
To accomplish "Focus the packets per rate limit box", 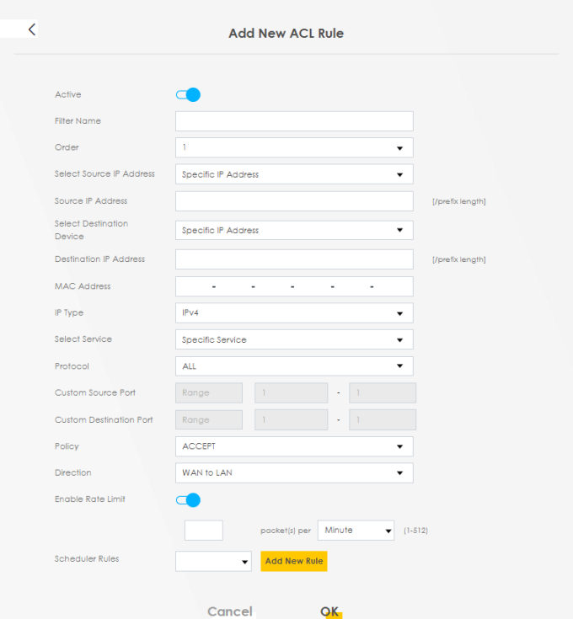I will [204, 531].
